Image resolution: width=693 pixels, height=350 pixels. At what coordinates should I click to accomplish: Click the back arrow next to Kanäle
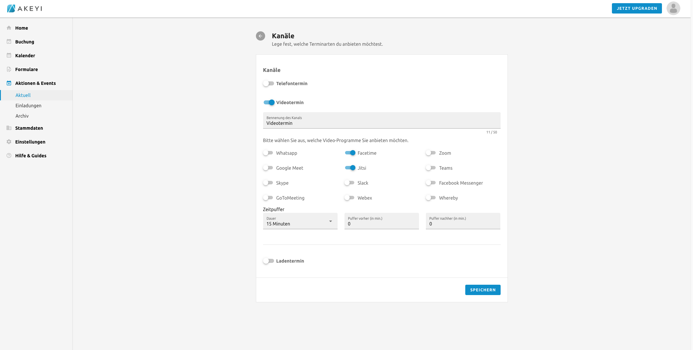coord(260,36)
